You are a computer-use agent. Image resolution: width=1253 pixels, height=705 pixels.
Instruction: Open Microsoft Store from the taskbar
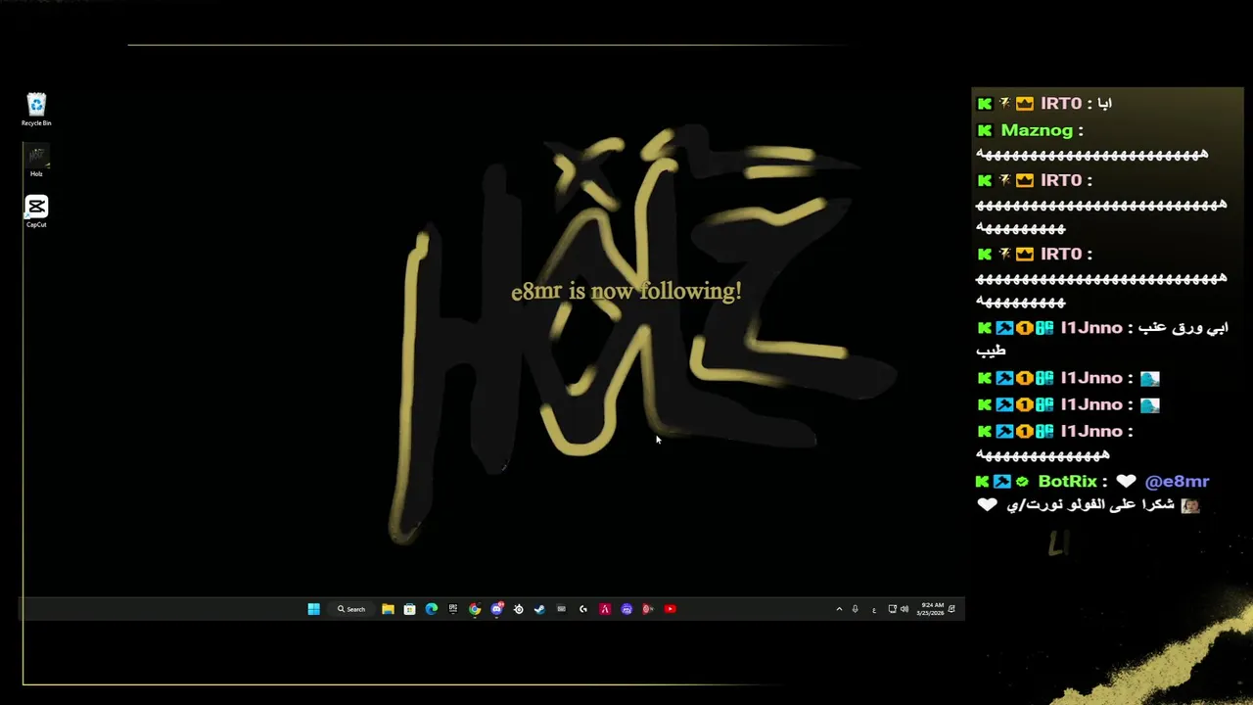click(409, 609)
